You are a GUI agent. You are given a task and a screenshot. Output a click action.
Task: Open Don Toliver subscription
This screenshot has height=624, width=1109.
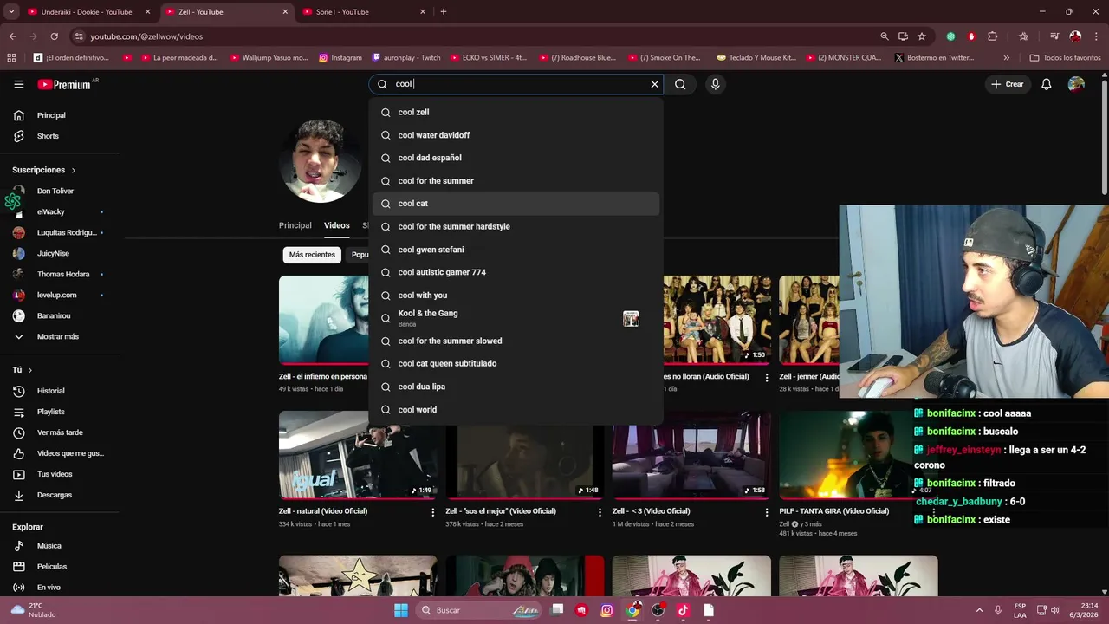57,191
